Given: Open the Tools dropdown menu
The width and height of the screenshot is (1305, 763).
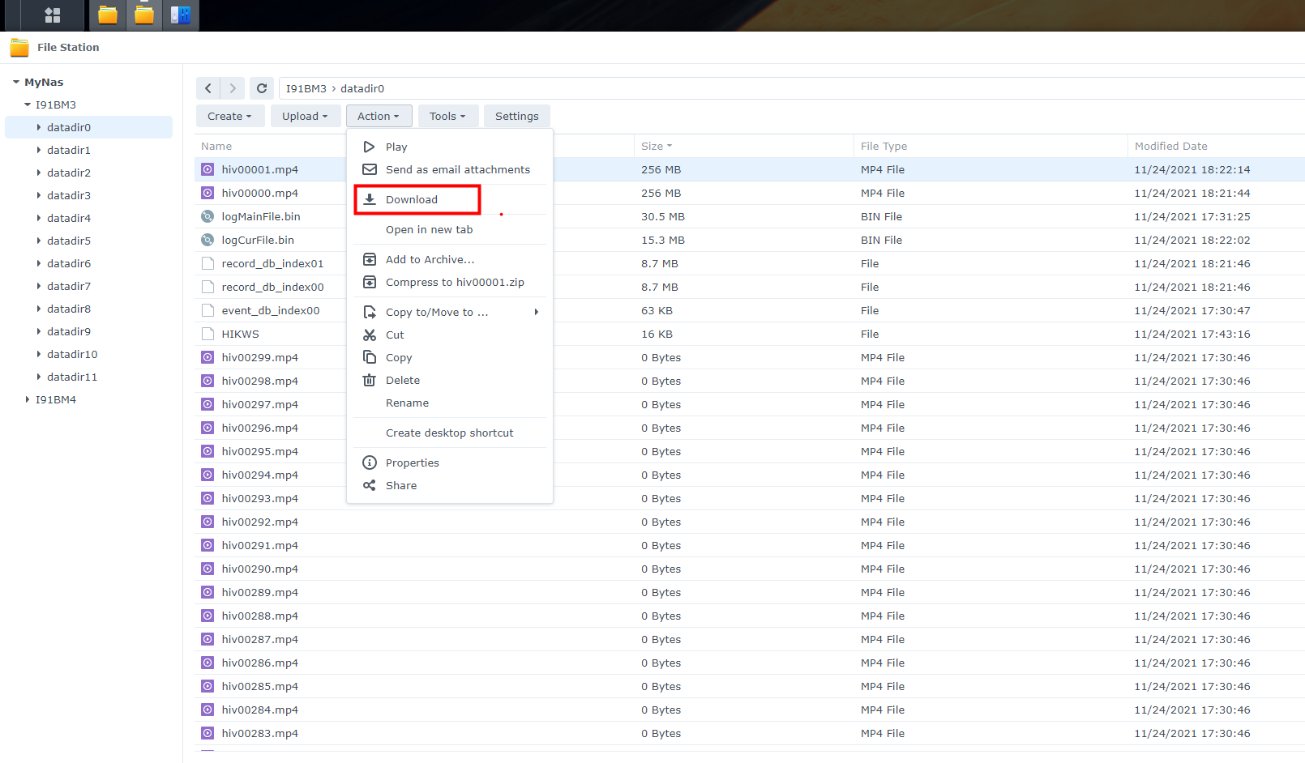Looking at the screenshot, I should (447, 116).
